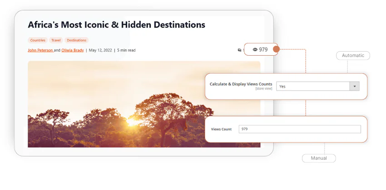Click the eye icon beside 979
Viewport: 386px width, 190px height.
click(255, 50)
